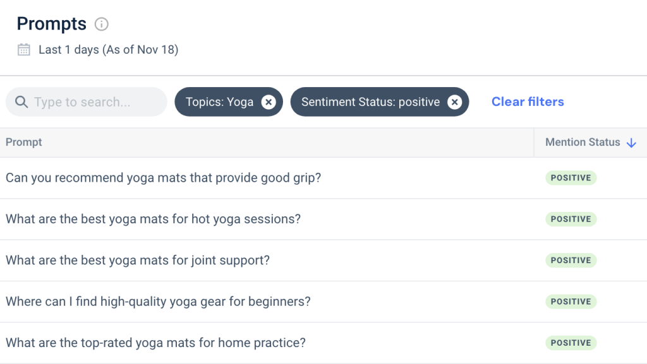The width and height of the screenshot is (647, 364).
Task: Open the Last 1 days date range
Action: [x=108, y=49]
